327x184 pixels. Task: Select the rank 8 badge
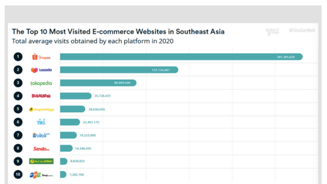coord(18,148)
